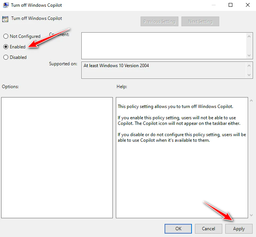Click the Next Setting button

(200, 21)
